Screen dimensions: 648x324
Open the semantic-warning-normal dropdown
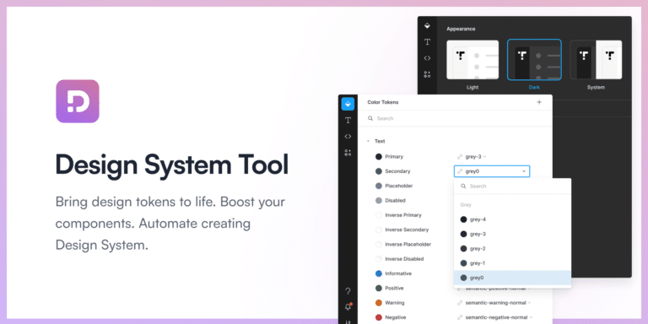click(x=529, y=303)
